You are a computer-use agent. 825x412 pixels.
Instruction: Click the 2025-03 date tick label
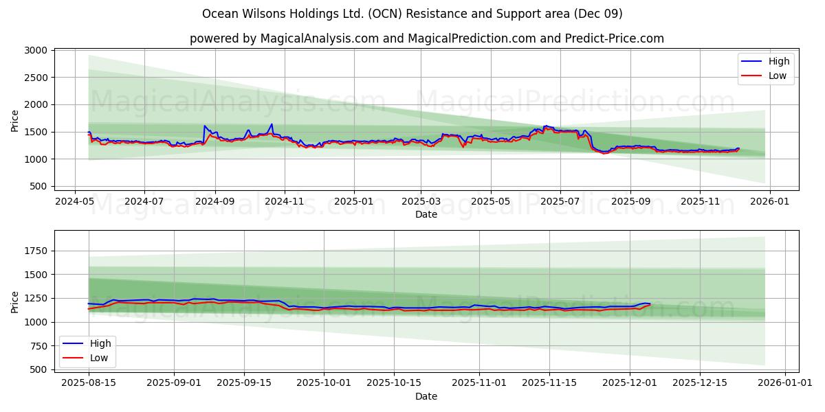pyautogui.click(x=421, y=203)
